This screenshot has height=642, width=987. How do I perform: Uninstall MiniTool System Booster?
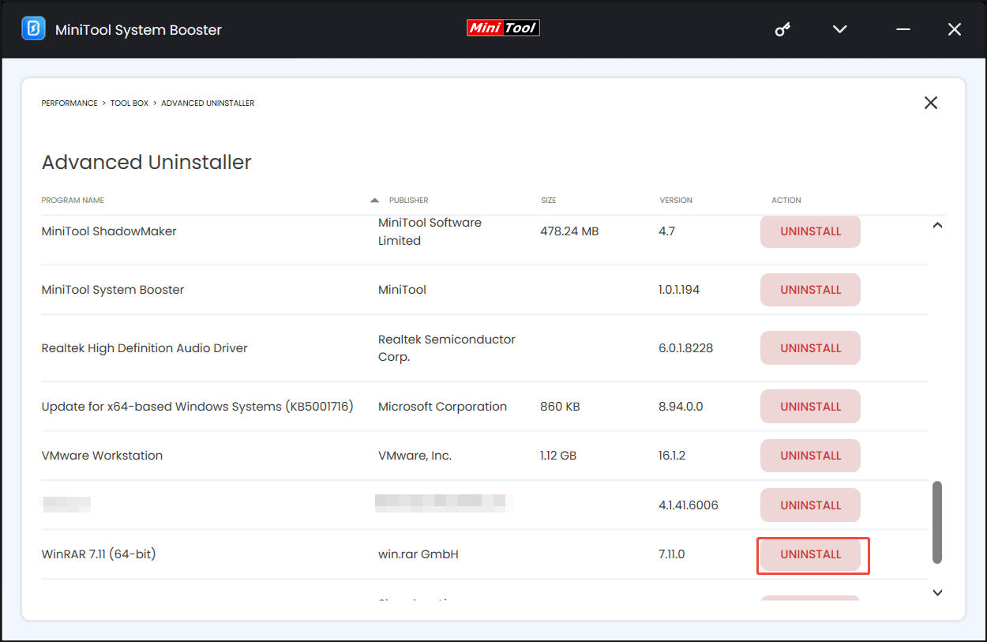810,290
